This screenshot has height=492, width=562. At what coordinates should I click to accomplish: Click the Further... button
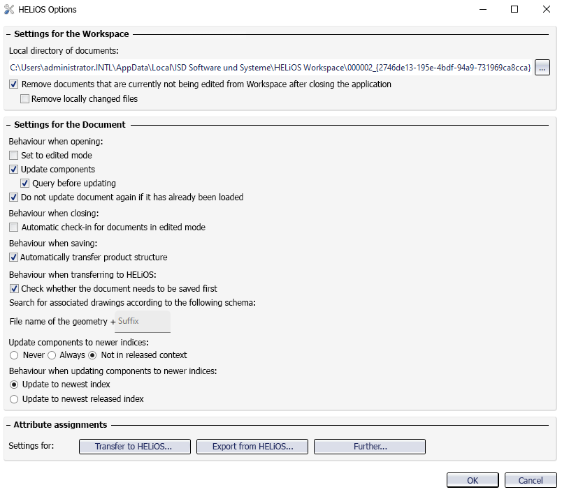point(370,447)
